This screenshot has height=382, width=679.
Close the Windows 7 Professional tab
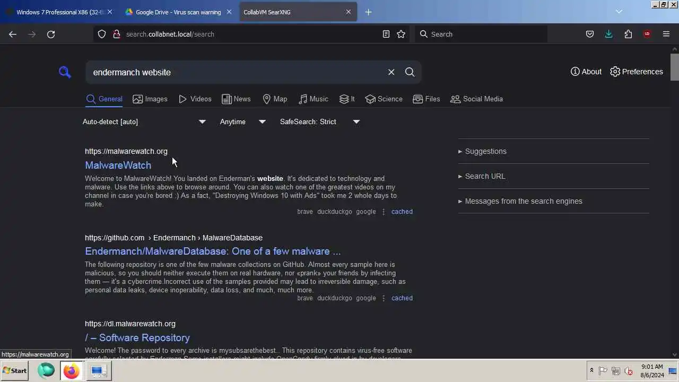109,12
